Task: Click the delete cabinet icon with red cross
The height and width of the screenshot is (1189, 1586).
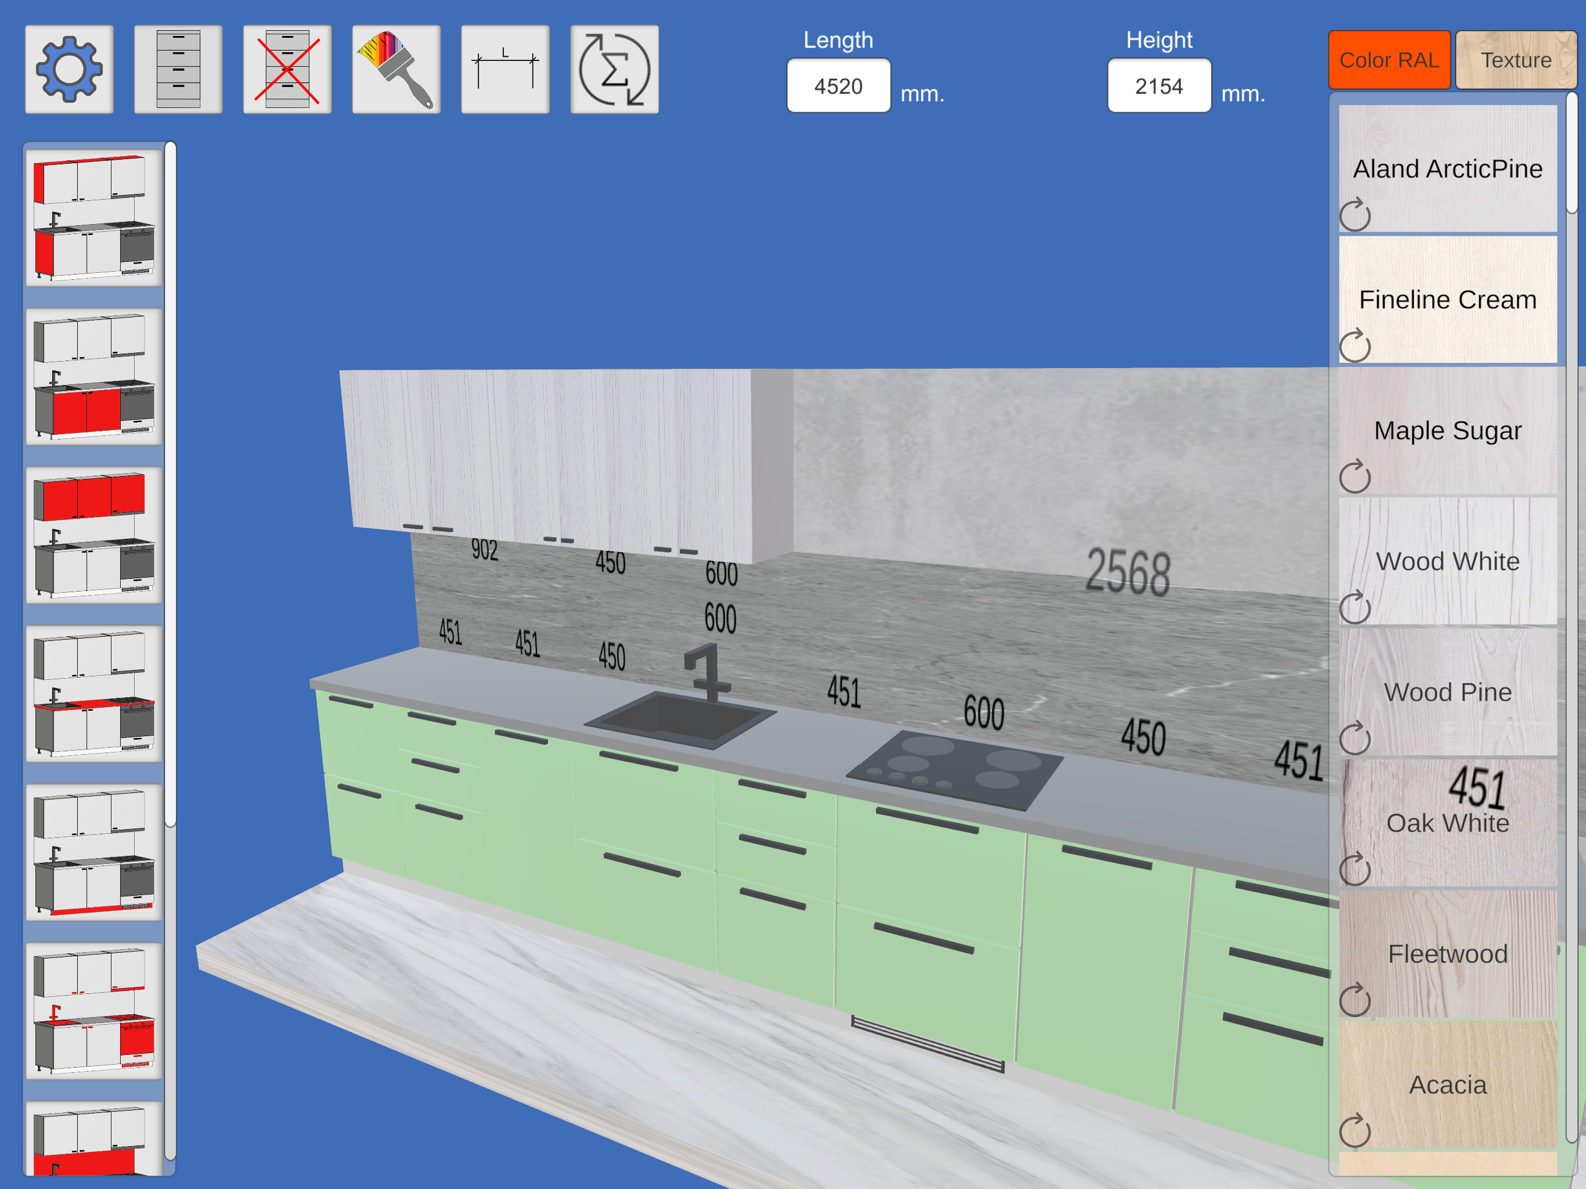Action: coord(287,70)
